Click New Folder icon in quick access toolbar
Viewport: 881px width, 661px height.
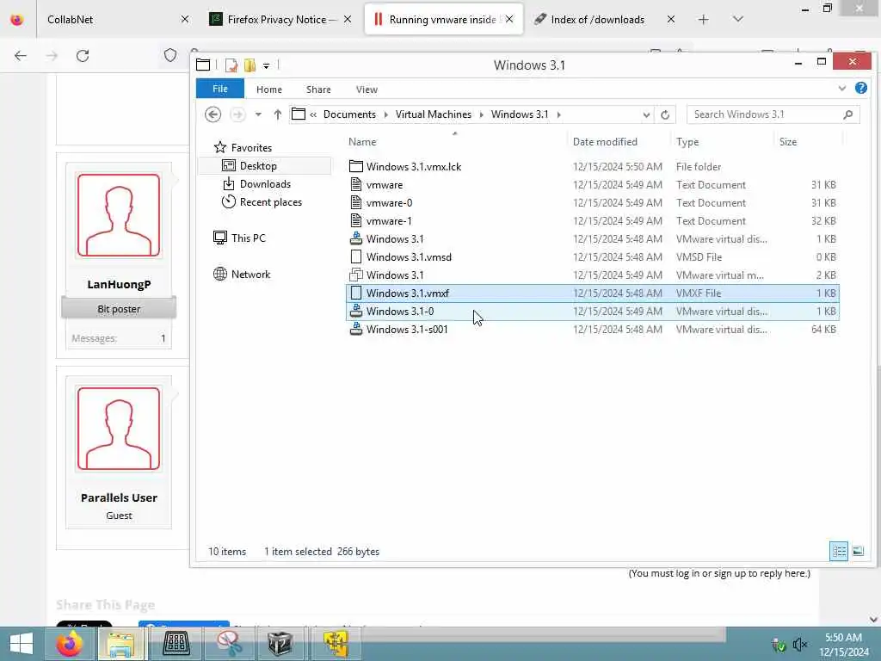(250, 65)
